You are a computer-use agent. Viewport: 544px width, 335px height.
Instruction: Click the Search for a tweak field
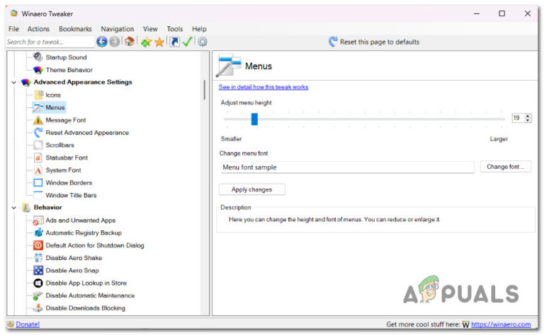pyautogui.click(x=50, y=42)
